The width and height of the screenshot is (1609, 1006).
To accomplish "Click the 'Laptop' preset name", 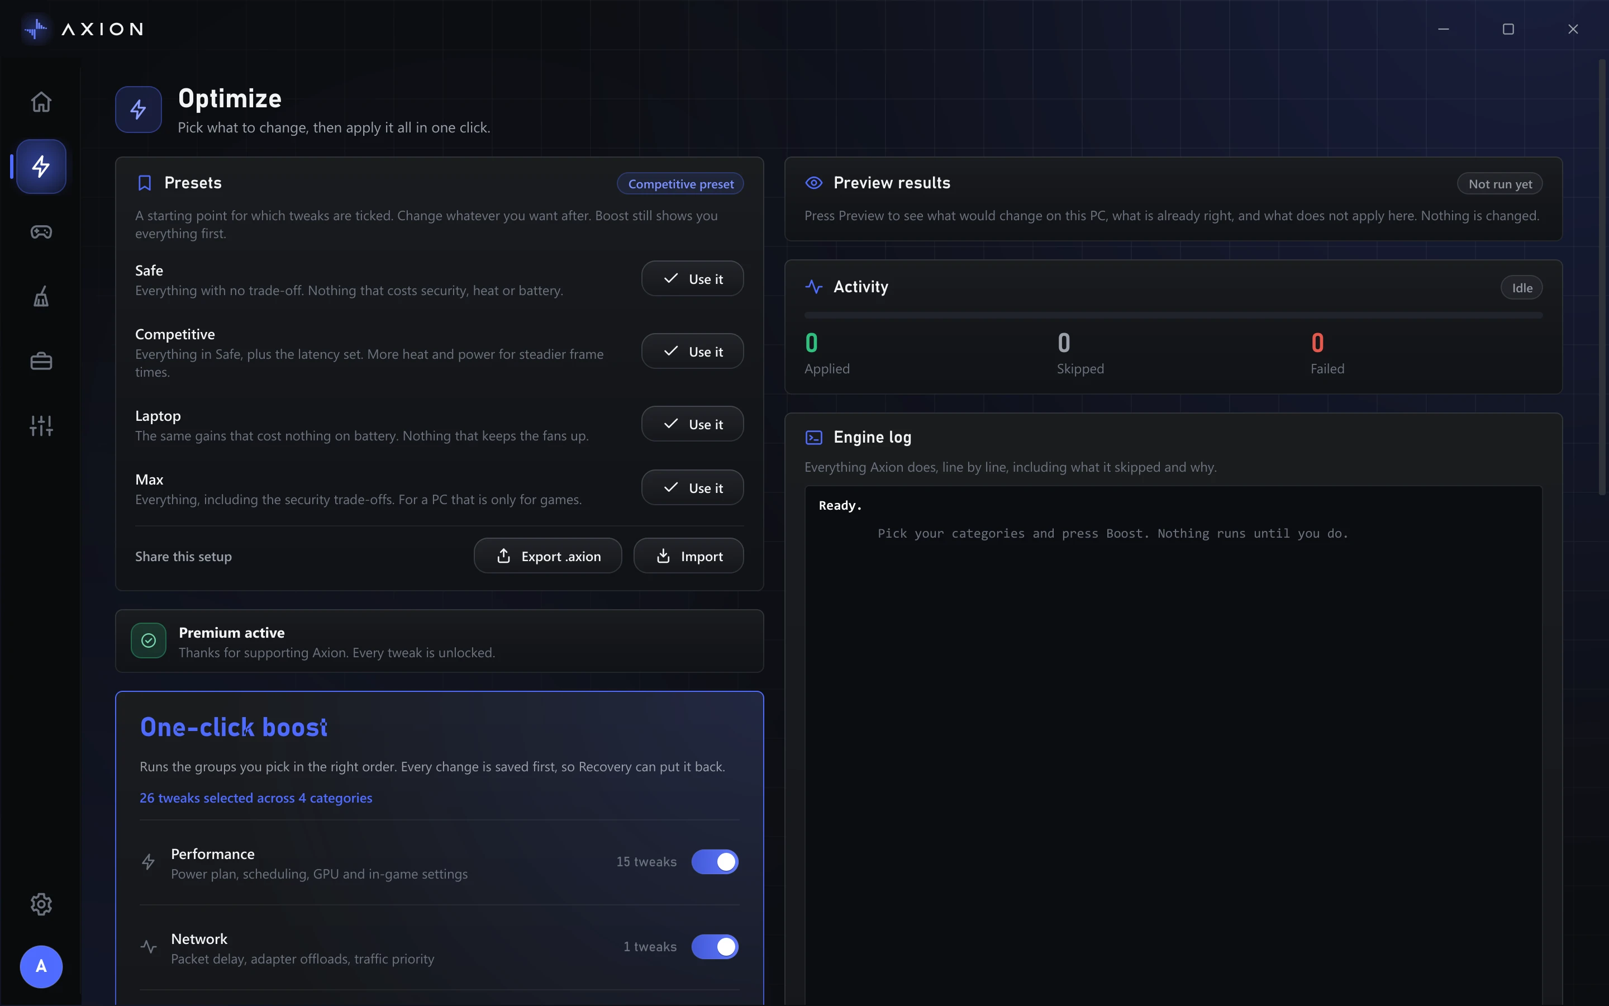I will [x=158, y=416].
